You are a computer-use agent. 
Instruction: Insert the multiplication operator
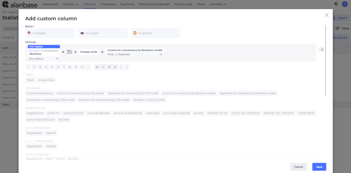point(109,67)
